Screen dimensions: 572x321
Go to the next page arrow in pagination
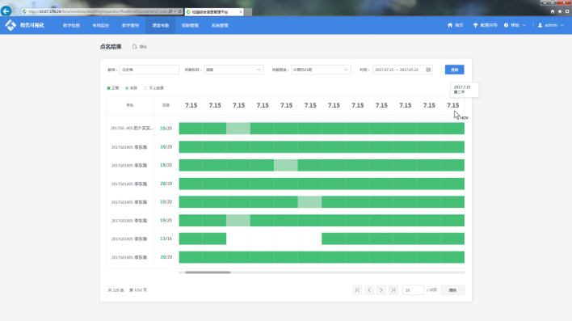click(x=381, y=290)
